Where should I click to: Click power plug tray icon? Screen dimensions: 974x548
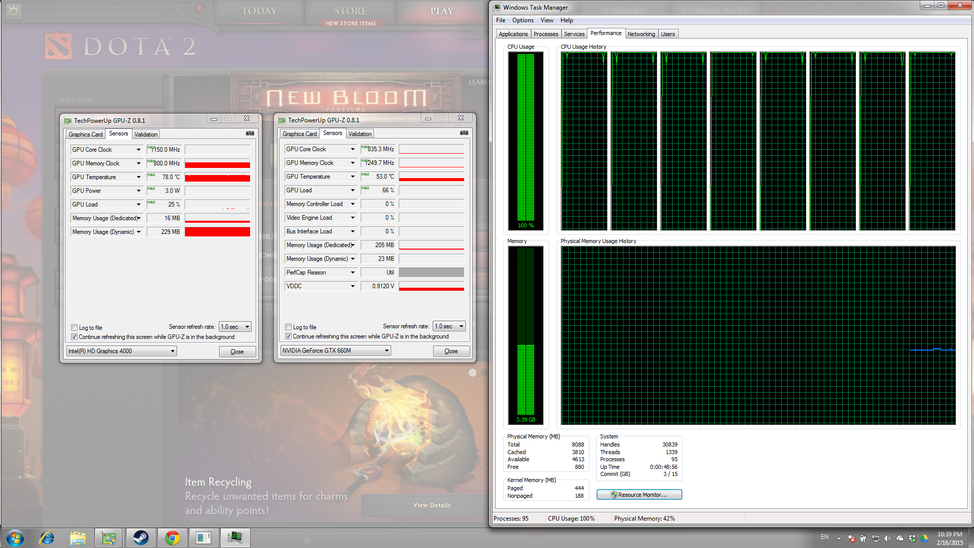(863, 538)
